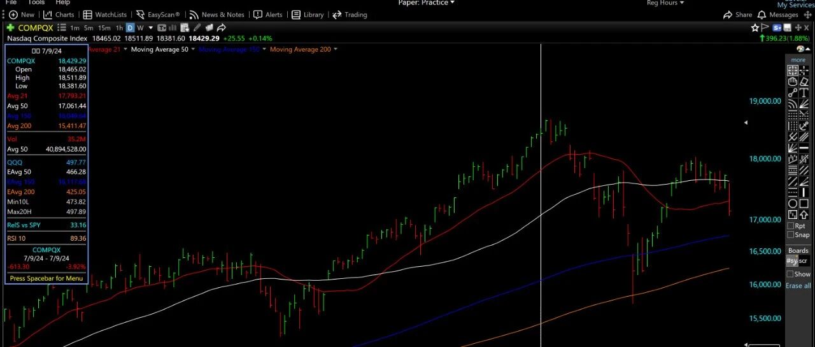This screenshot has height=347, width=815.
Task: Select the Text T drawing tool
Action: [804, 93]
